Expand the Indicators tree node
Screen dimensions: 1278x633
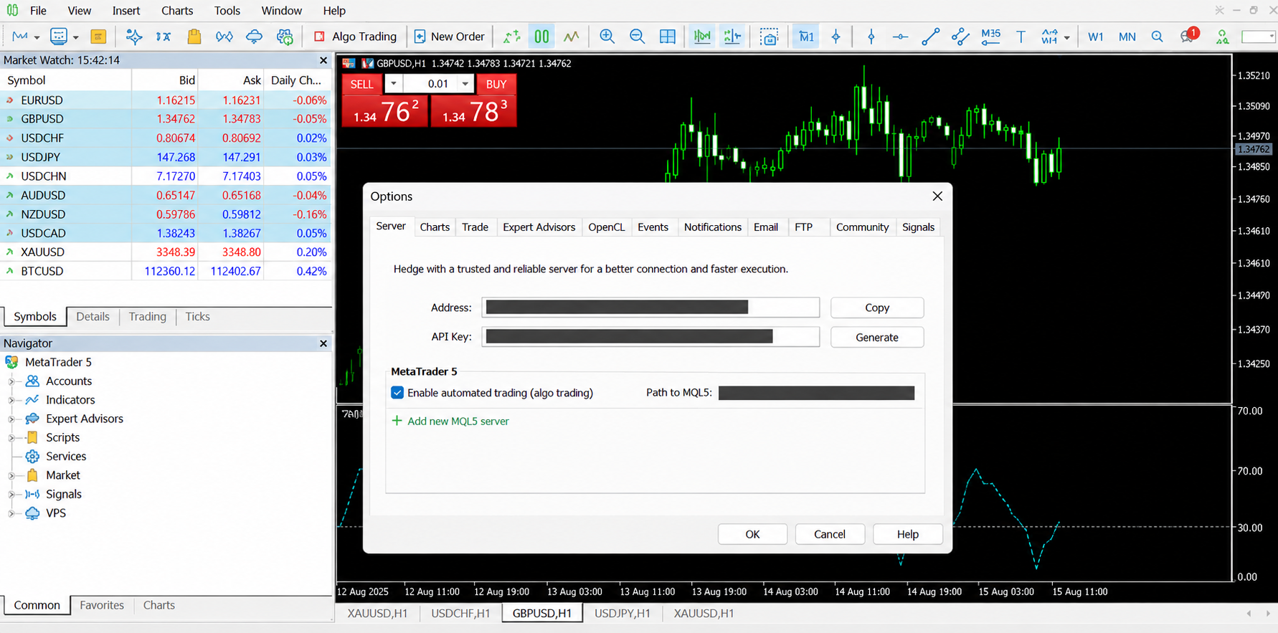click(11, 400)
